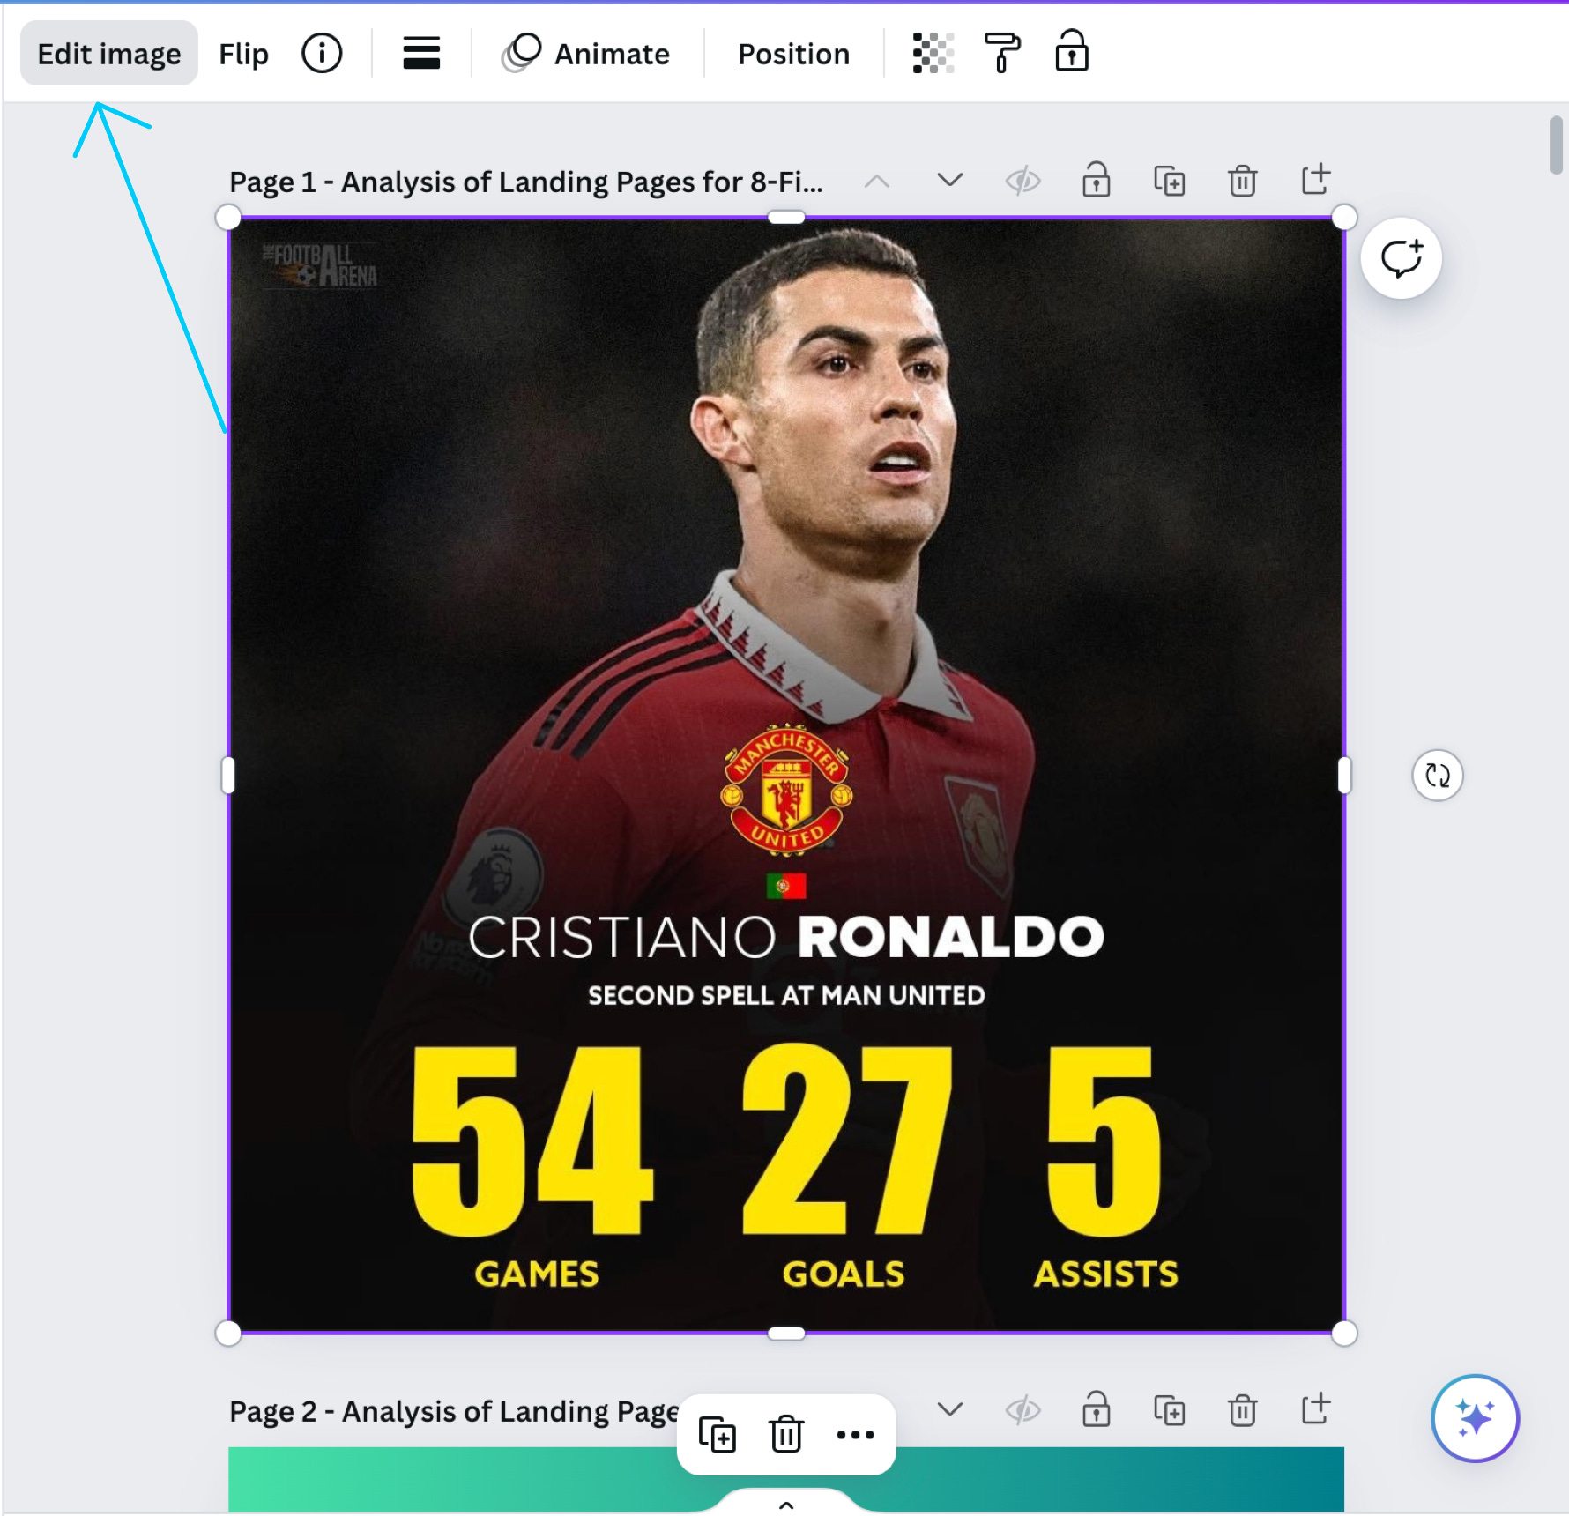Click the Page 2 title text
The width and height of the screenshot is (1569, 1516).
pos(455,1411)
